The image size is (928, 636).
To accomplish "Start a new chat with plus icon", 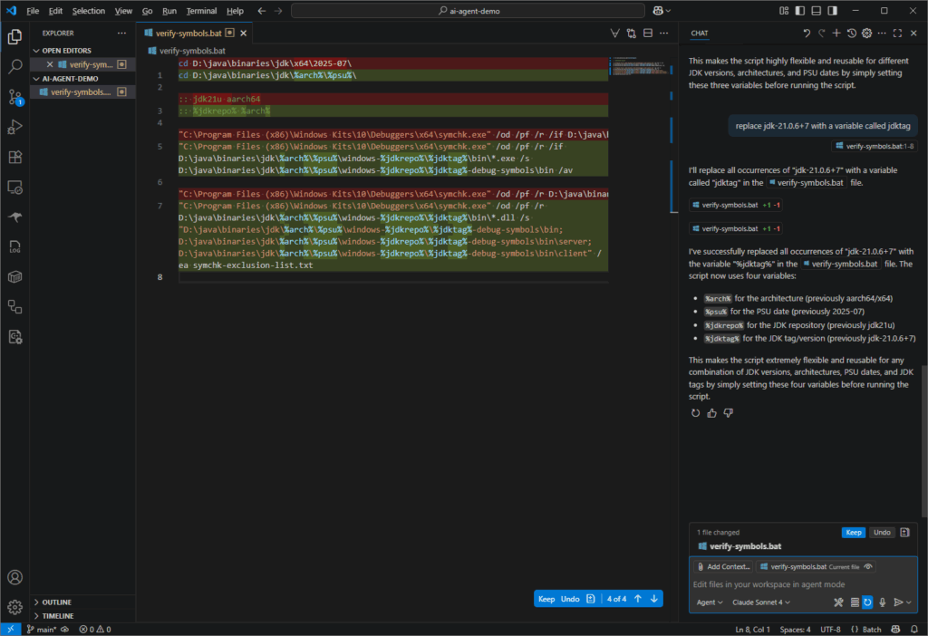I will pos(836,34).
